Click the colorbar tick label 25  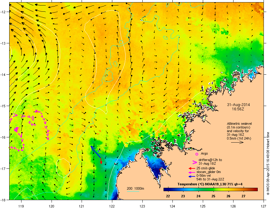point(213,196)
